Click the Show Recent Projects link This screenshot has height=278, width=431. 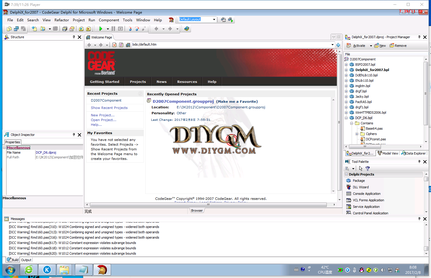(109, 108)
